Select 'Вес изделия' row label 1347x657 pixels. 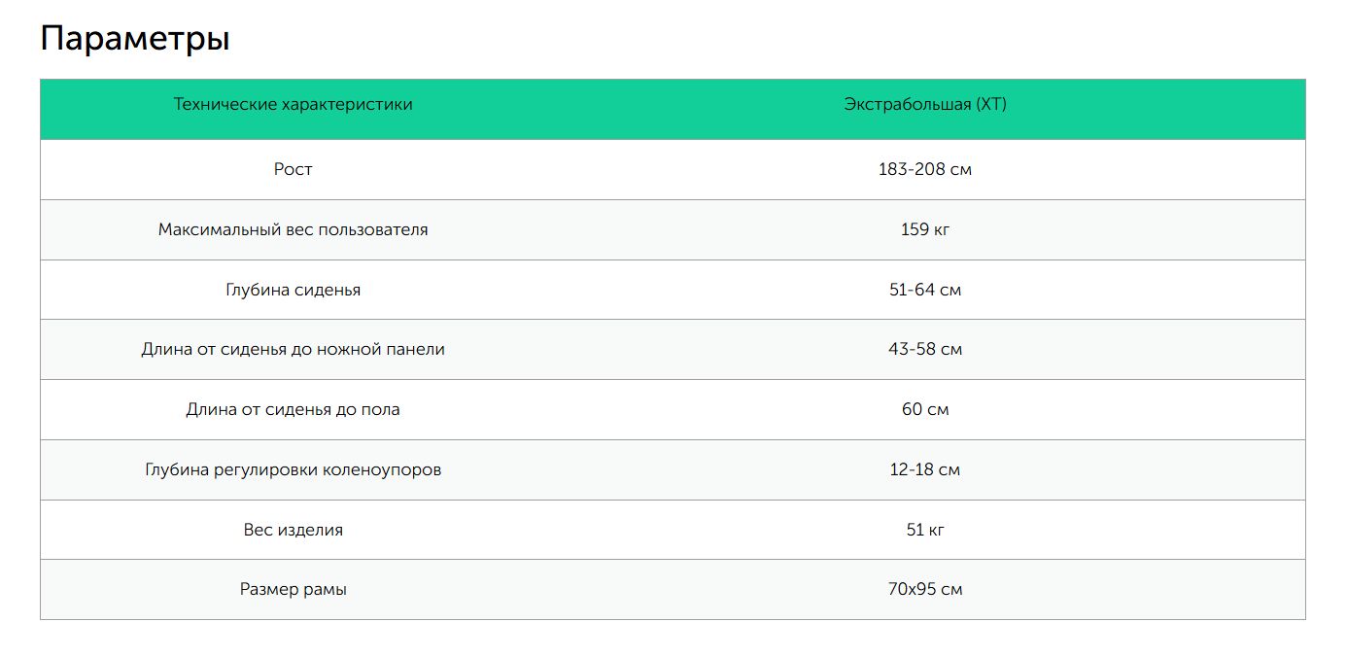[x=293, y=531]
